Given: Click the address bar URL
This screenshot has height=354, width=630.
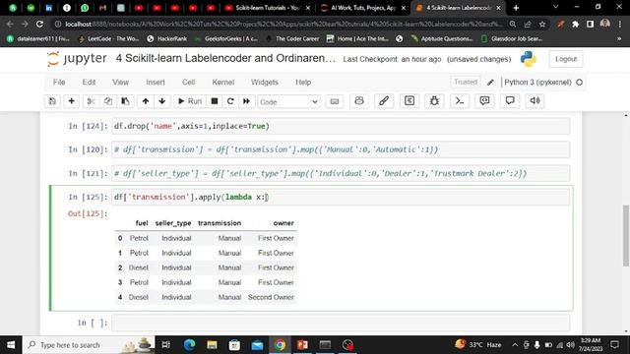Looking at the screenshot, I should tap(283, 24).
